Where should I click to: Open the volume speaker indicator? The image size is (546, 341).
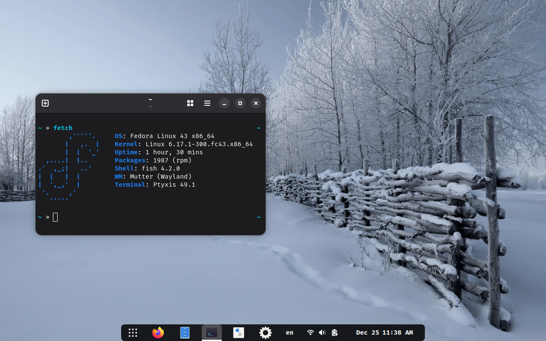pos(322,332)
